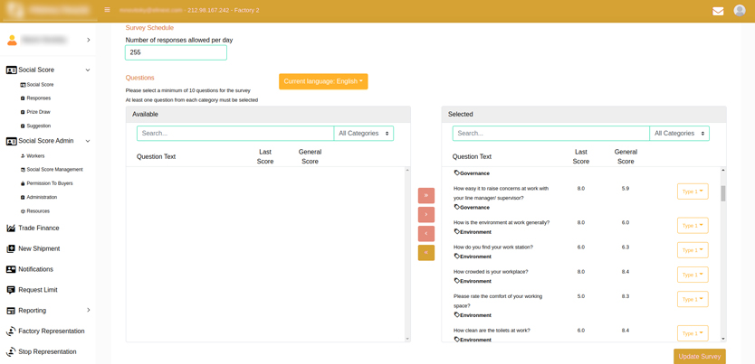This screenshot has height=364, width=755.
Task: Click the move-all-right double arrow button
Action: click(x=426, y=195)
